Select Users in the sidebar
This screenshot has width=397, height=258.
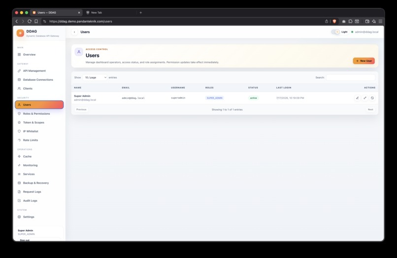tap(39, 104)
